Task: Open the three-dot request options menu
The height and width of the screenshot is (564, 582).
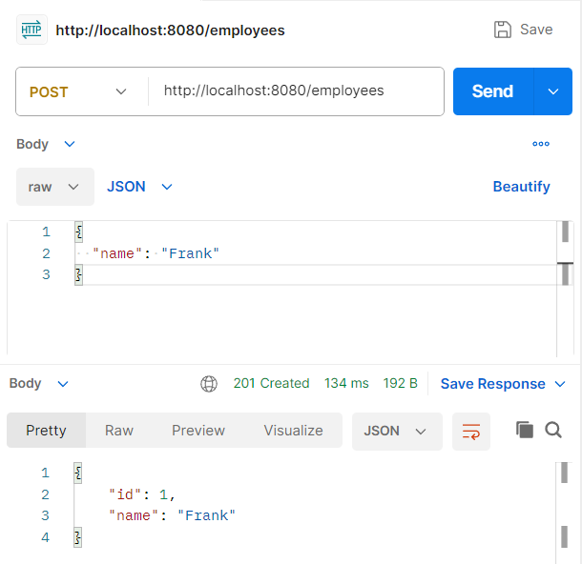Action: [x=541, y=144]
